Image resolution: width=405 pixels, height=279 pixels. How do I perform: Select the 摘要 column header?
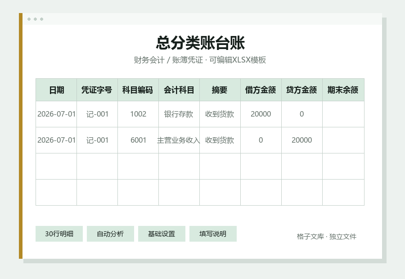[220, 90]
